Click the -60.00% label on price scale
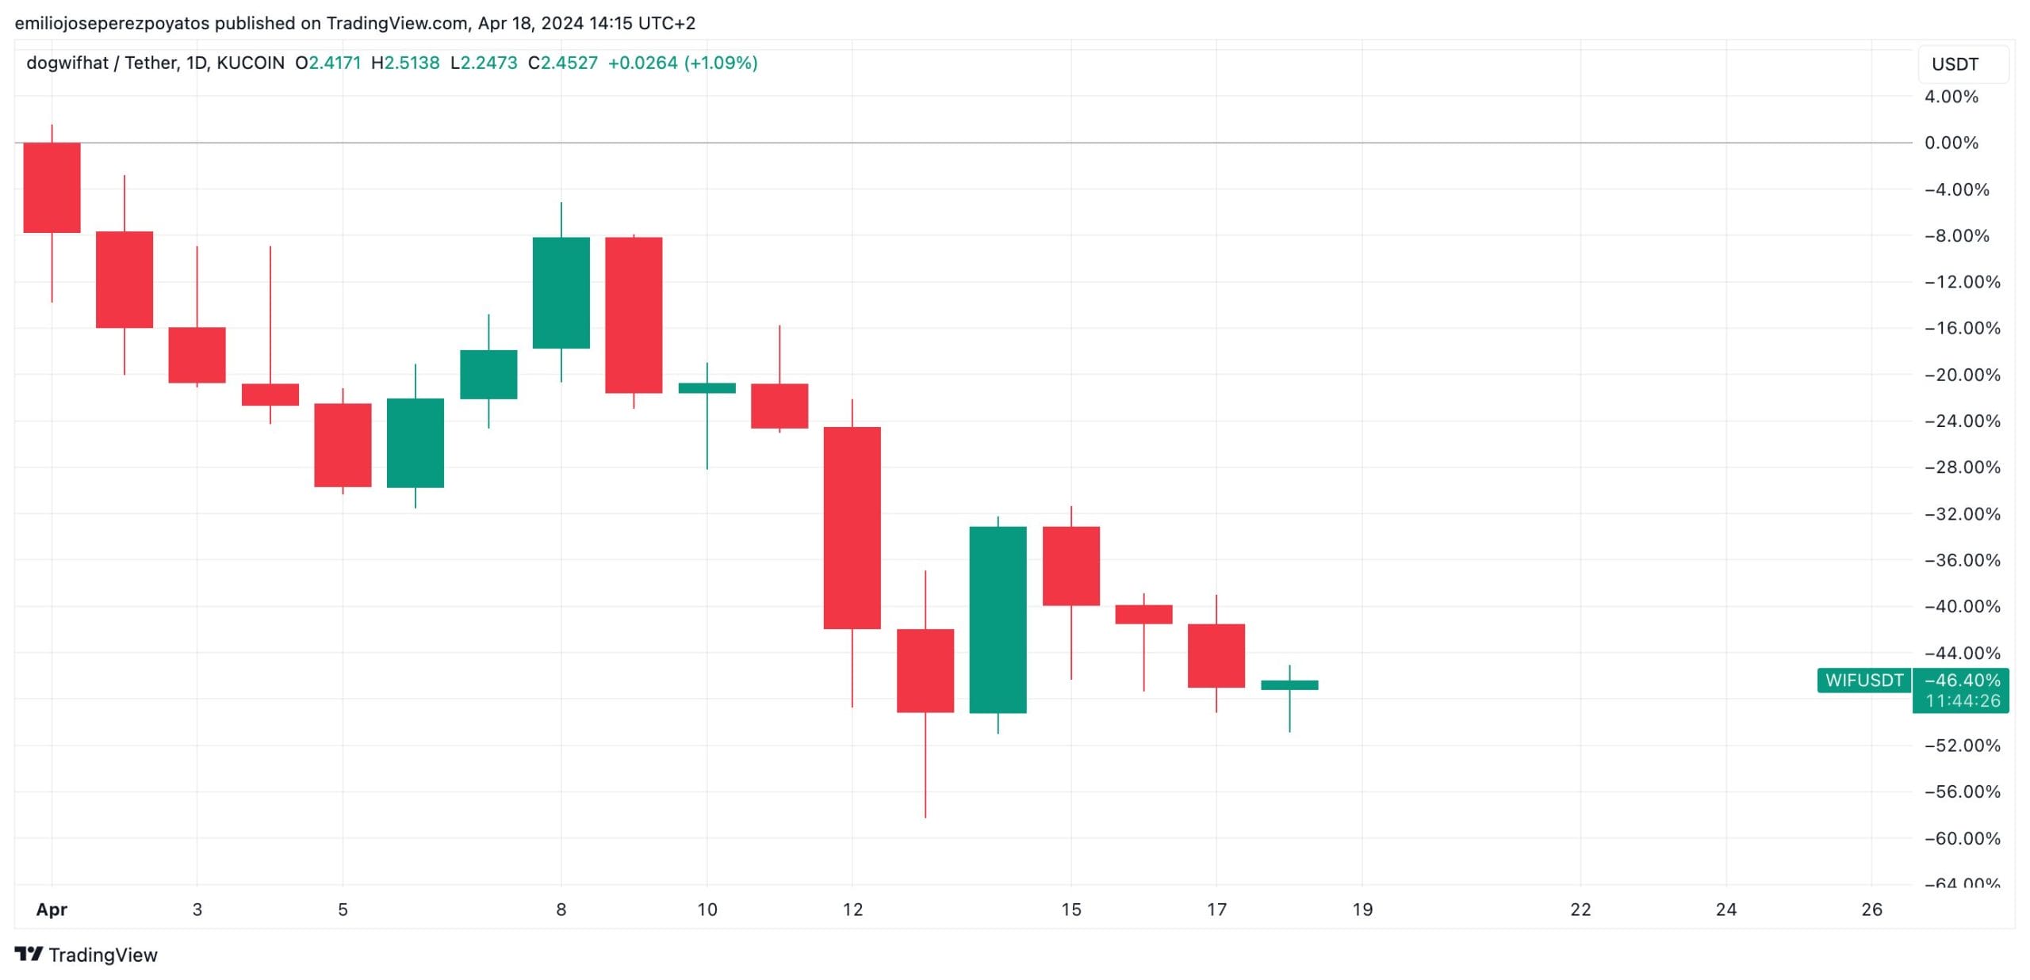 pos(1962,838)
